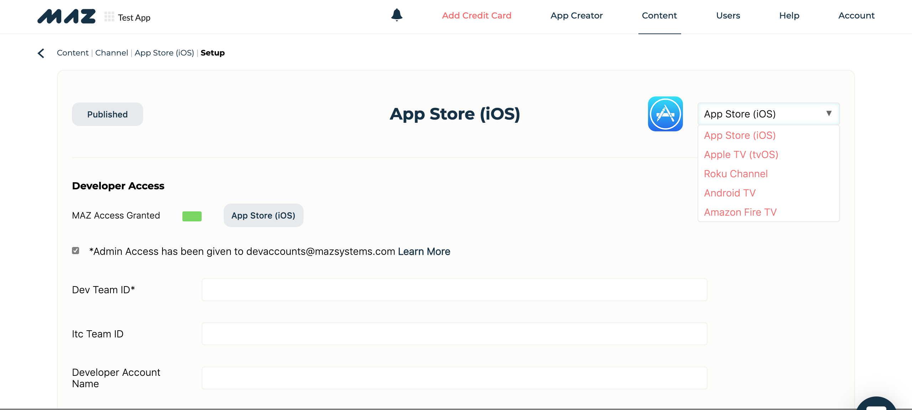Navigate to Channel breadcrumb

112,53
